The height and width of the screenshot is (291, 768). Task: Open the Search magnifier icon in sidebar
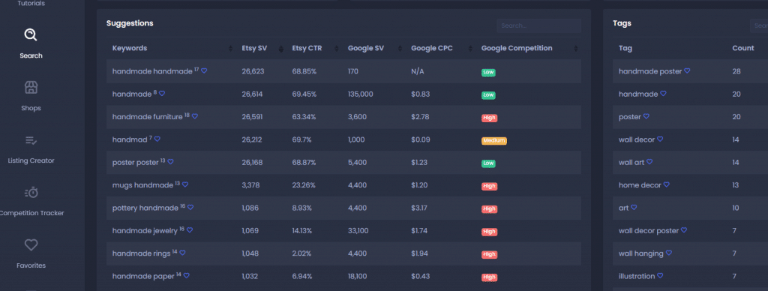(x=31, y=34)
